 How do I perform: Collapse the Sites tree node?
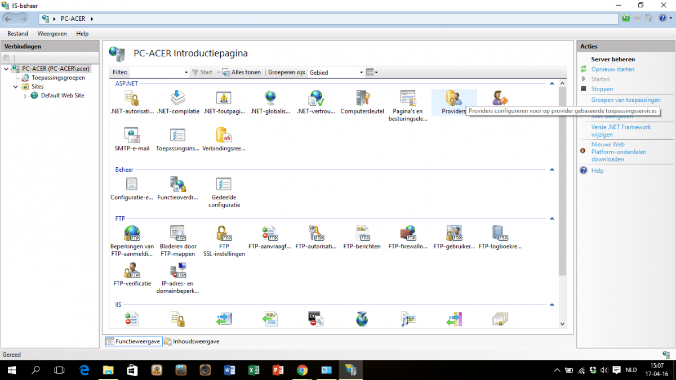click(16, 87)
